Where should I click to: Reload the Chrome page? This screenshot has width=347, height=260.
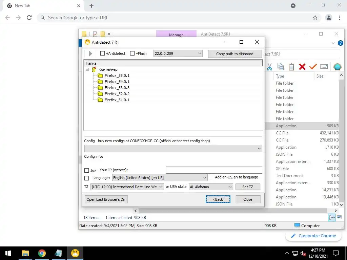point(29,18)
